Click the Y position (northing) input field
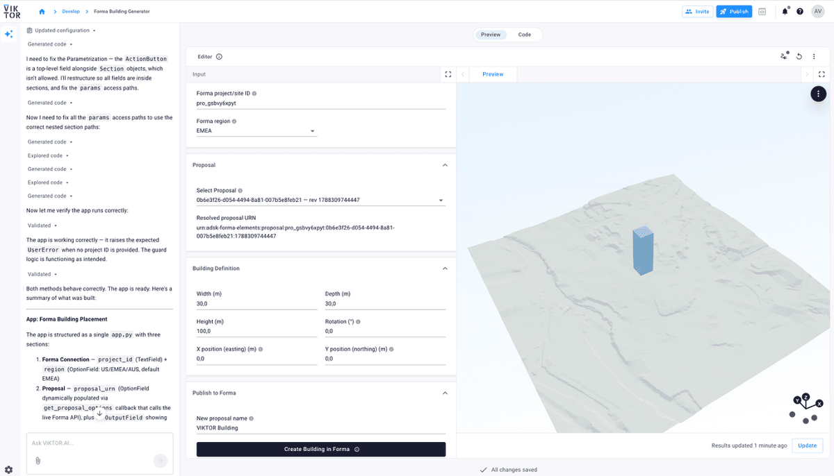This screenshot has width=834, height=476. click(x=385, y=359)
